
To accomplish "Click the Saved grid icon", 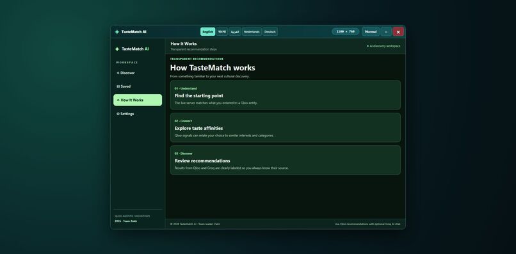I will (x=118, y=86).
